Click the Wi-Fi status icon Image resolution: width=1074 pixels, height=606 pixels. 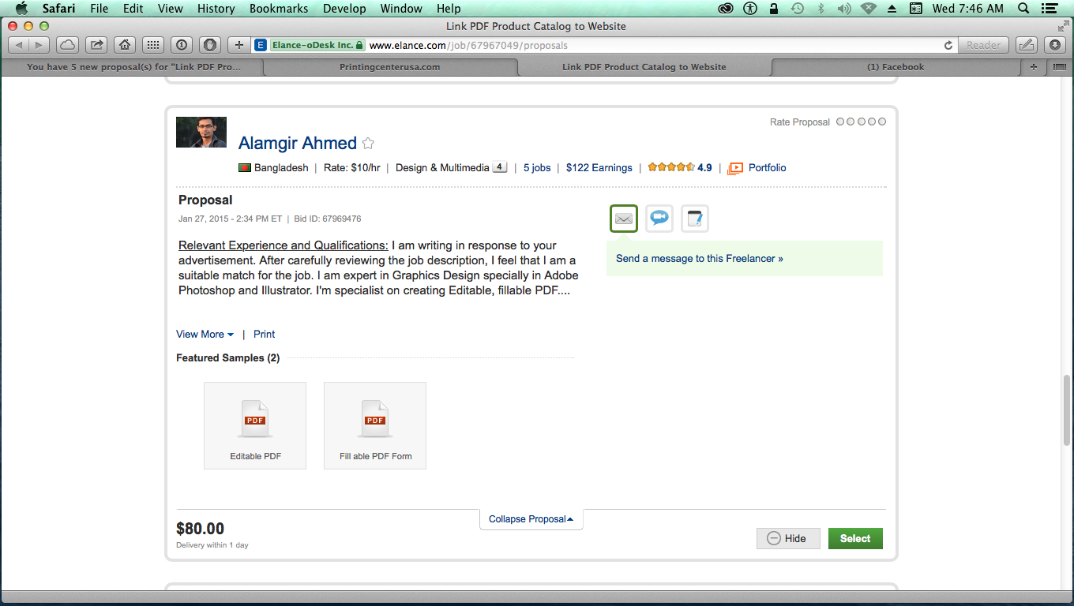(869, 9)
